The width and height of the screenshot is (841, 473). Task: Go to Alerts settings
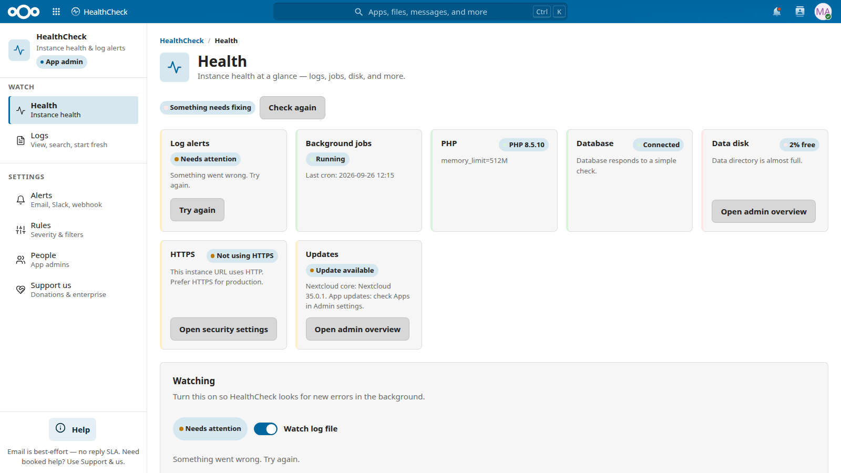[x=74, y=200]
